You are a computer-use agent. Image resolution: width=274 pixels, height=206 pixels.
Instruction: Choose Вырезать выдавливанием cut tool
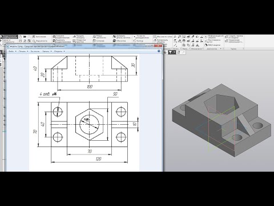pos(62,41)
